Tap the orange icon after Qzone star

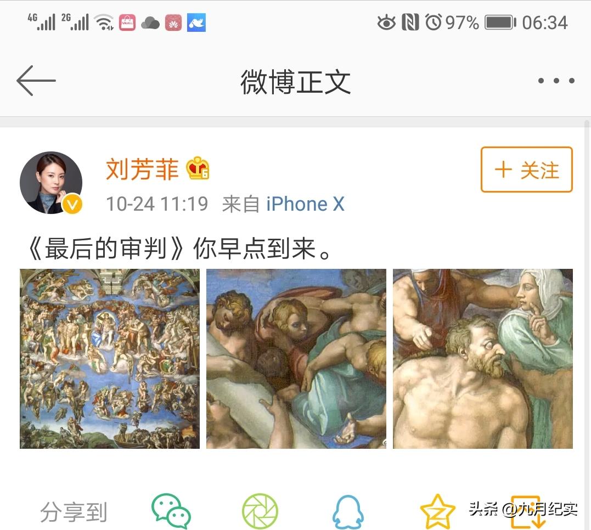[528, 512]
